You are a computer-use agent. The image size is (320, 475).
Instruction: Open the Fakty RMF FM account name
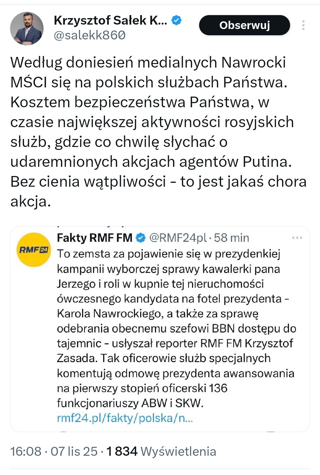coord(95,238)
